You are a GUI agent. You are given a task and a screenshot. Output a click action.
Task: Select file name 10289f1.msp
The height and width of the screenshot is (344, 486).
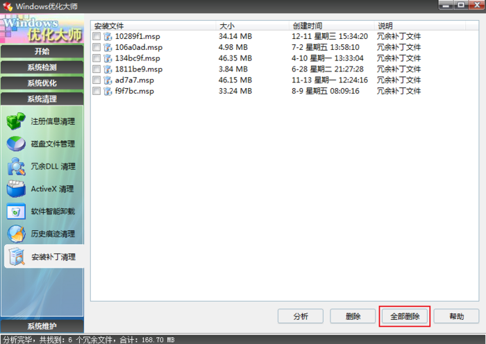click(x=137, y=36)
